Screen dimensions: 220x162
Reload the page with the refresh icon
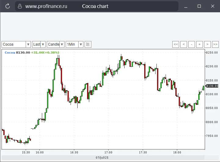pyautogui.click(x=8, y=6)
